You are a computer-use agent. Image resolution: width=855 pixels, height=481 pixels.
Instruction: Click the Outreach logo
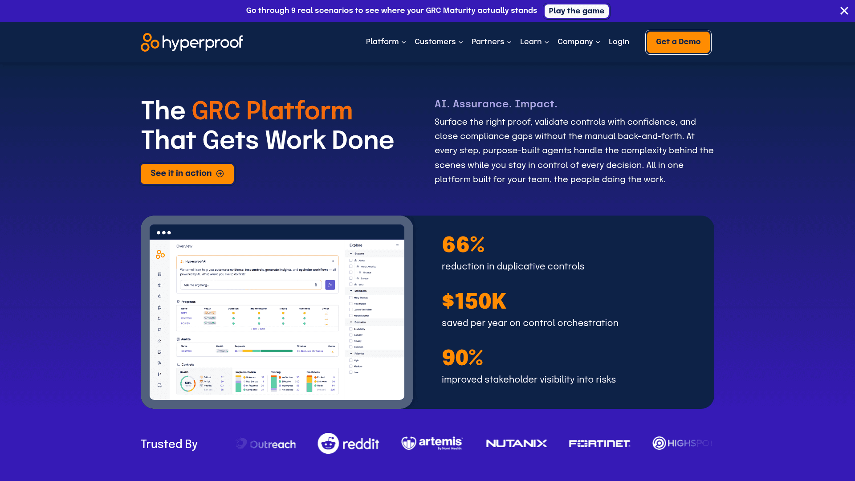point(266,444)
